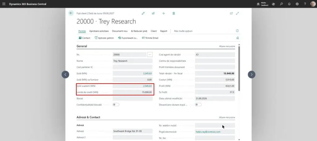
Task: Open the Raport menu
Action: tap(164, 31)
